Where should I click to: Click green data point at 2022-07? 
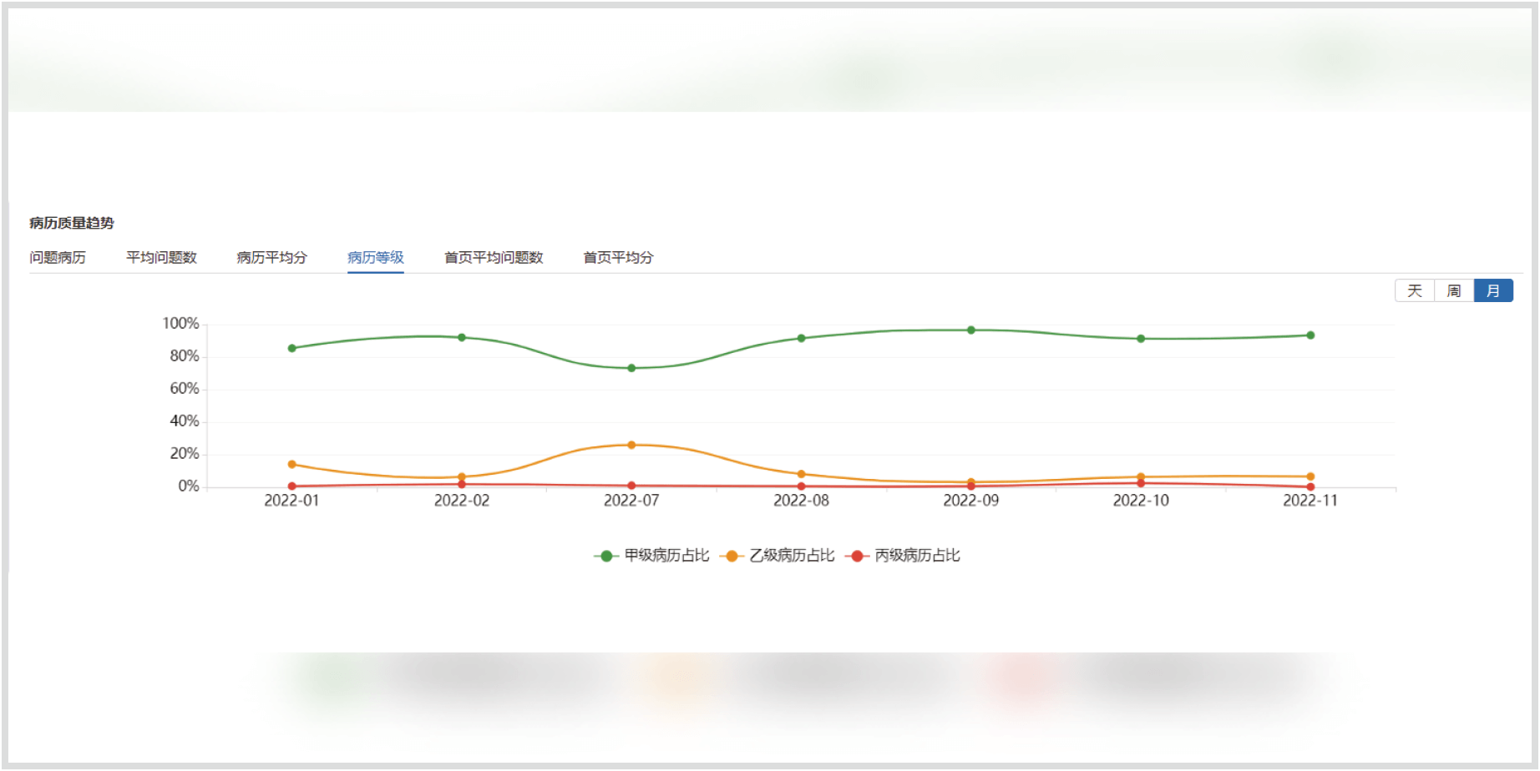[x=631, y=368]
